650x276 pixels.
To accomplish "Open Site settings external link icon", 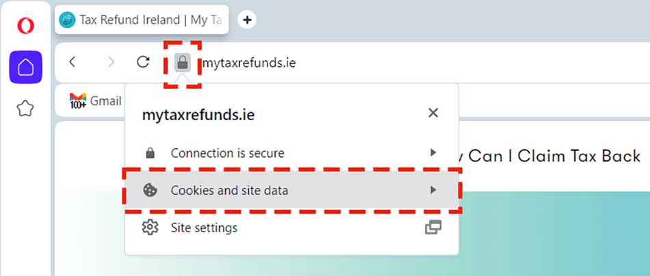I will point(432,227).
